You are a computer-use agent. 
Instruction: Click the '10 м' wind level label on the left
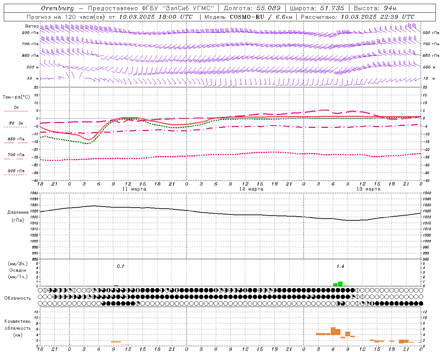(33, 78)
